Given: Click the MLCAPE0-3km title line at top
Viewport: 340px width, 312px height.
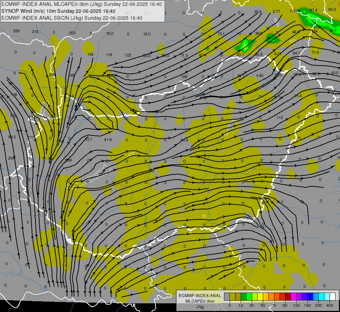Looking at the screenshot, I should [82, 4].
